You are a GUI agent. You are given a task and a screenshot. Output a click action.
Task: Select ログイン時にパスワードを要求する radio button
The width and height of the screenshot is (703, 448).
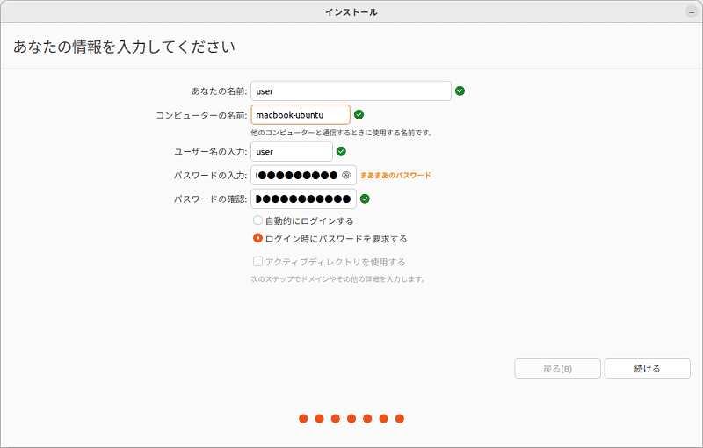(257, 238)
